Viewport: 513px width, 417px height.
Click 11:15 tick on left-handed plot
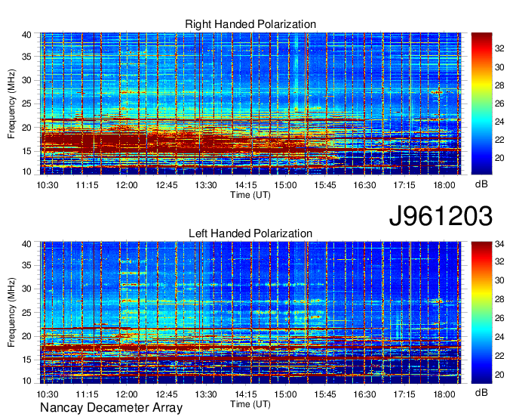[87, 394]
